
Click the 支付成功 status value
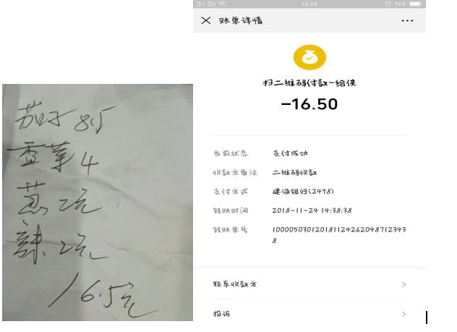[290, 153]
